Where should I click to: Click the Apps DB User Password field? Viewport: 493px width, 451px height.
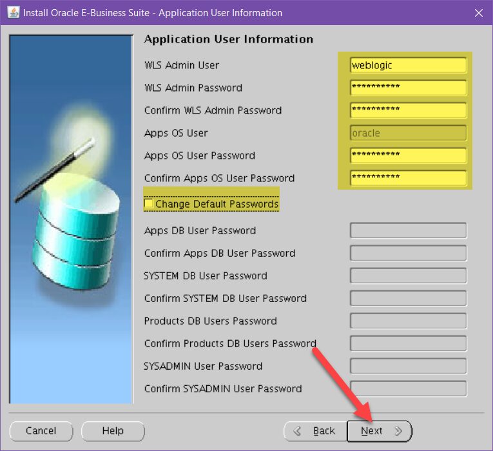point(408,231)
